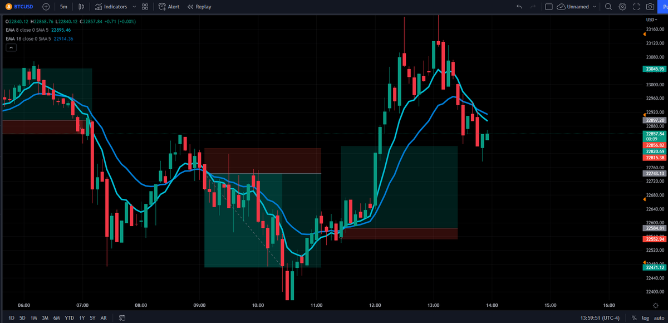Select the 22856.82 red price label
Viewport: 668px width, 323px height.
coord(655,145)
